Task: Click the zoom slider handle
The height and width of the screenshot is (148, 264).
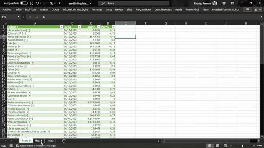Action: [243, 146]
